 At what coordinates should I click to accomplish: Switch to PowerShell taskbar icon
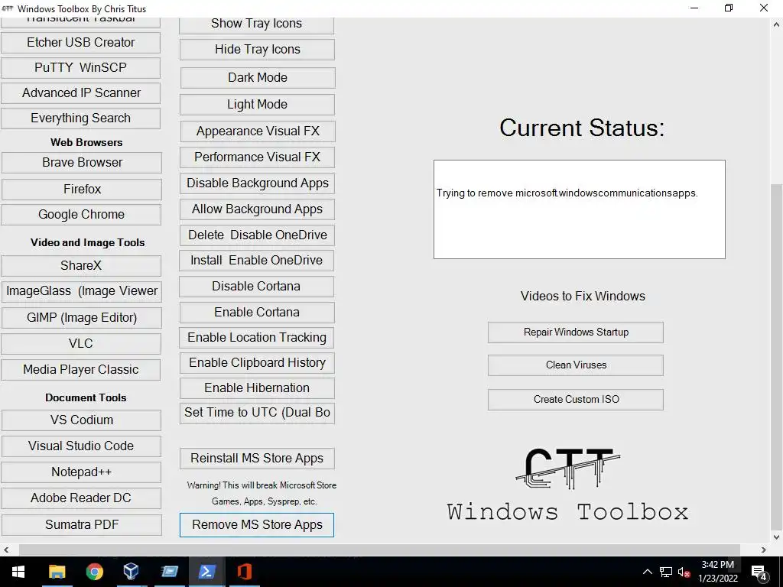206,572
